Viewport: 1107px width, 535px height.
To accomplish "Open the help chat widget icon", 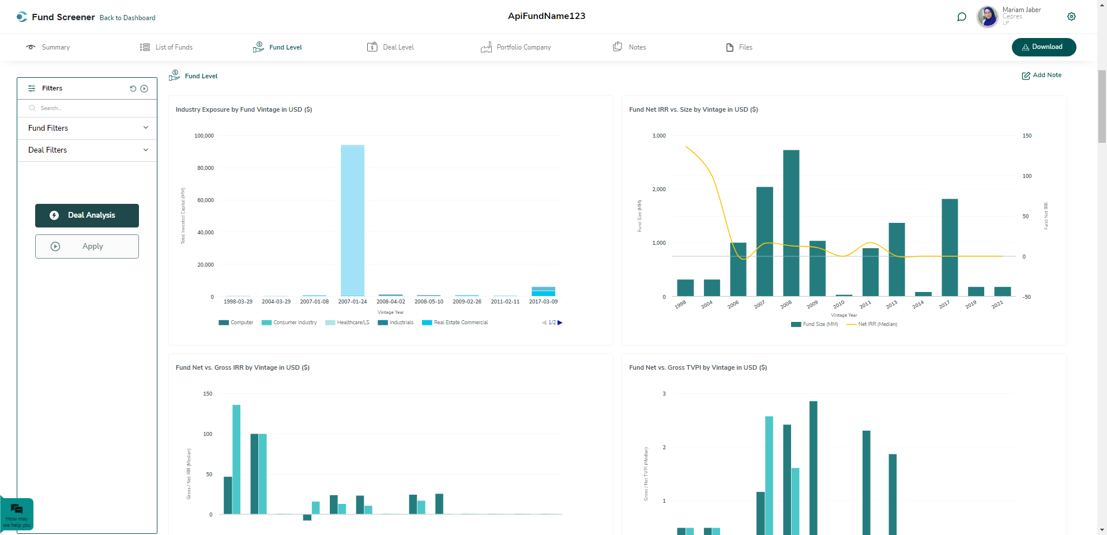I will [x=17, y=509].
